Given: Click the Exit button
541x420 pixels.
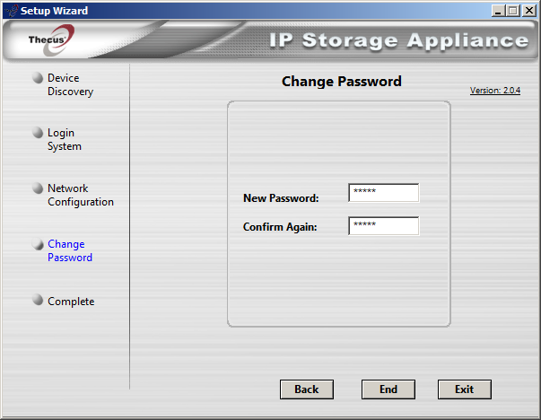Looking at the screenshot, I should [x=465, y=389].
